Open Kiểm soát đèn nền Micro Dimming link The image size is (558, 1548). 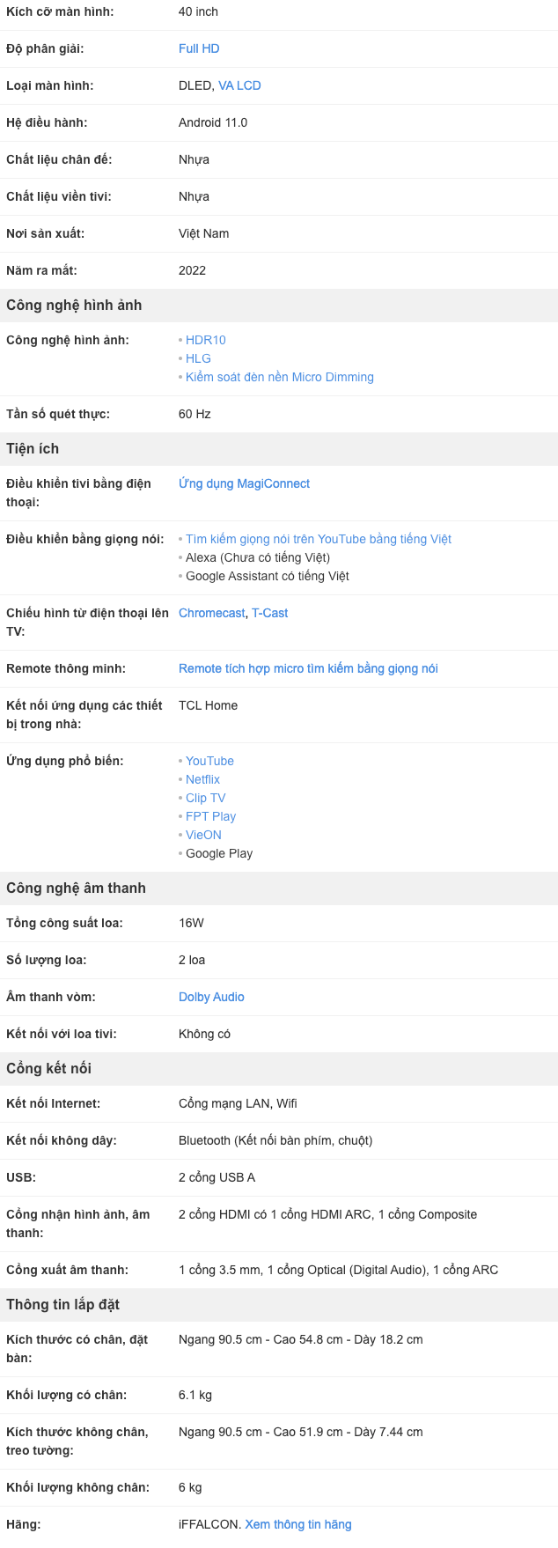(x=279, y=377)
